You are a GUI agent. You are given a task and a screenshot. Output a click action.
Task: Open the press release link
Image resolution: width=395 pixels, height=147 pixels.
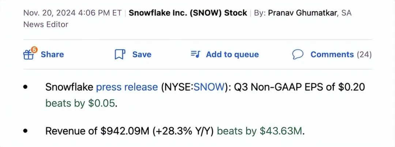pyautogui.click(x=127, y=87)
